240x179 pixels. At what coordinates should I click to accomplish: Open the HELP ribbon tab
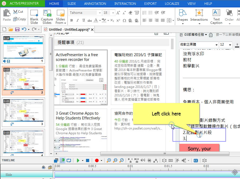click(x=208, y=3)
